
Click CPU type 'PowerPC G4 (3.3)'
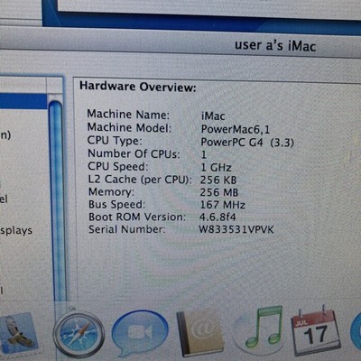pyautogui.click(x=247, y=143)
